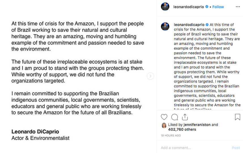The width and height of the screenshot is (243, 153).
Task: Go to next slide with the arrow chevron
Action: tap(150, 76)
